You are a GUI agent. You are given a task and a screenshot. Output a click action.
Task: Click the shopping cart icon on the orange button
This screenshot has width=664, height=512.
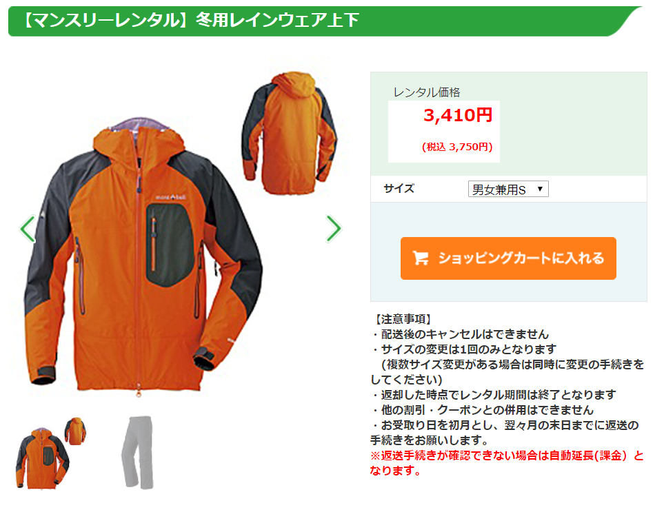point(421,258)
